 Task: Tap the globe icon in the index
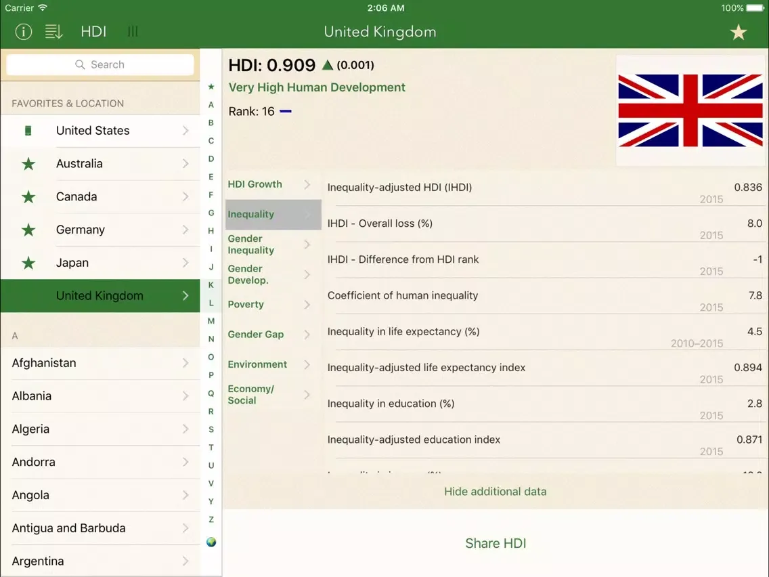click(211, 542)
